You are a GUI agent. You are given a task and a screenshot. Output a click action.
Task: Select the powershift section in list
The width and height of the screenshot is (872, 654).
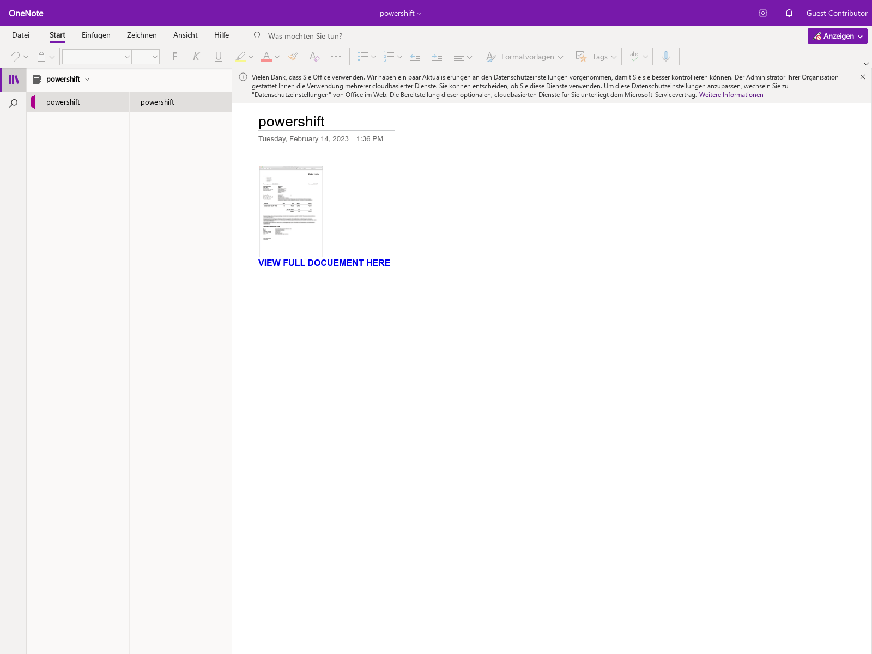78,102
